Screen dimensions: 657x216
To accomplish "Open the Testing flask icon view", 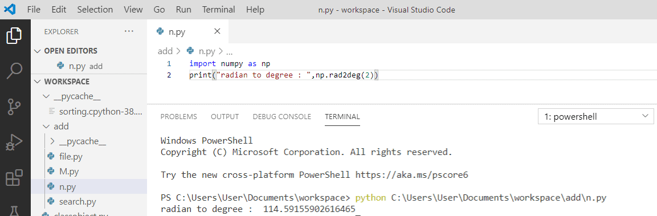I will pos(15,211).
